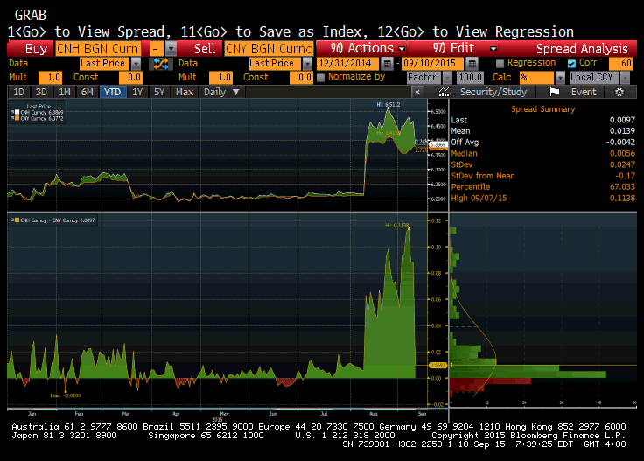
Task: Click the StDev from Mean value -0.17
Action: [x=625, y=176]
